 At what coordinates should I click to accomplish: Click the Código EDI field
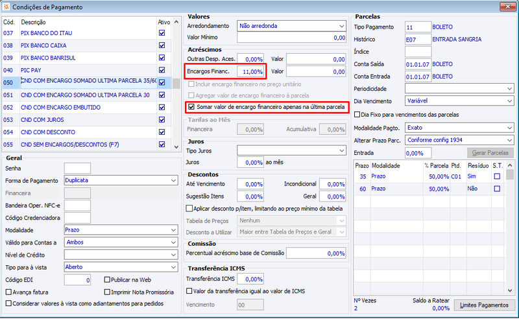[77, 279]
